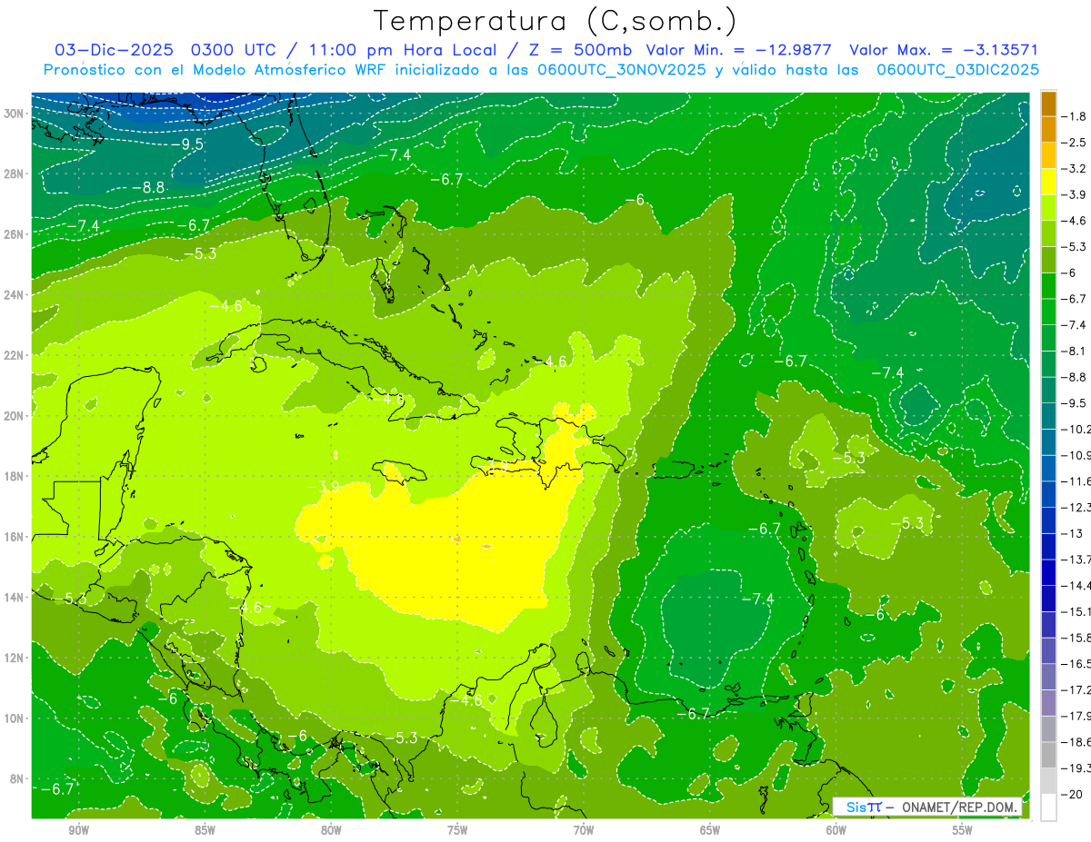Select the "Z = 500mb" level text
The width and height of the screenshot is (1091, 842).
tap(579, 50)
